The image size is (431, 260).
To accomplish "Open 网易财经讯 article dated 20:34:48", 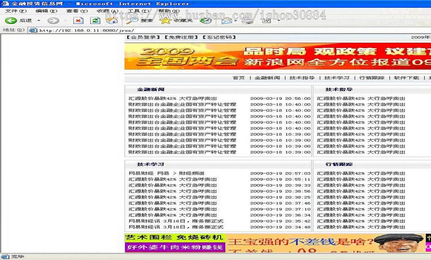I will (x=176, y=227).
